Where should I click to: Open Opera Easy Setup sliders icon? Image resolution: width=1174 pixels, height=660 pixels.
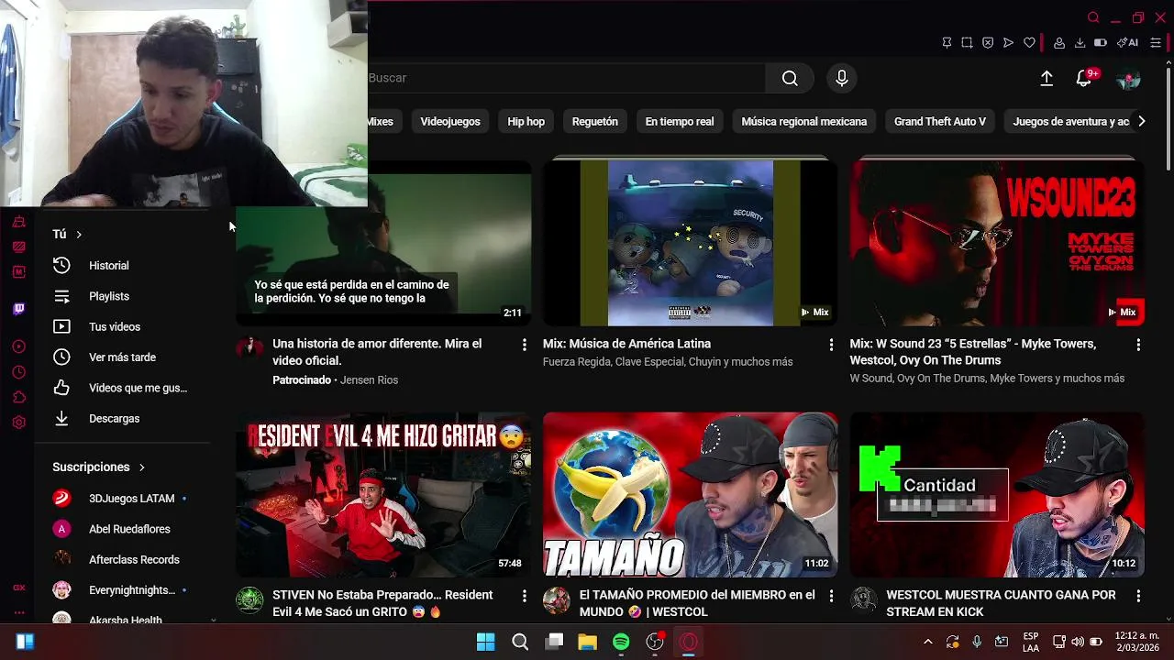(x=1156, y=42)
